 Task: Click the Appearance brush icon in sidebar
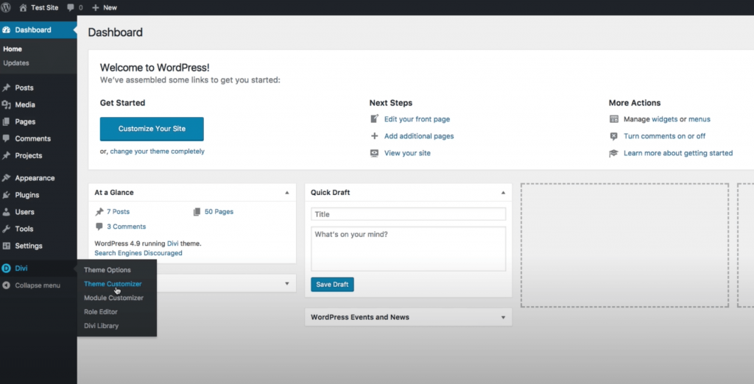[6, 178]
